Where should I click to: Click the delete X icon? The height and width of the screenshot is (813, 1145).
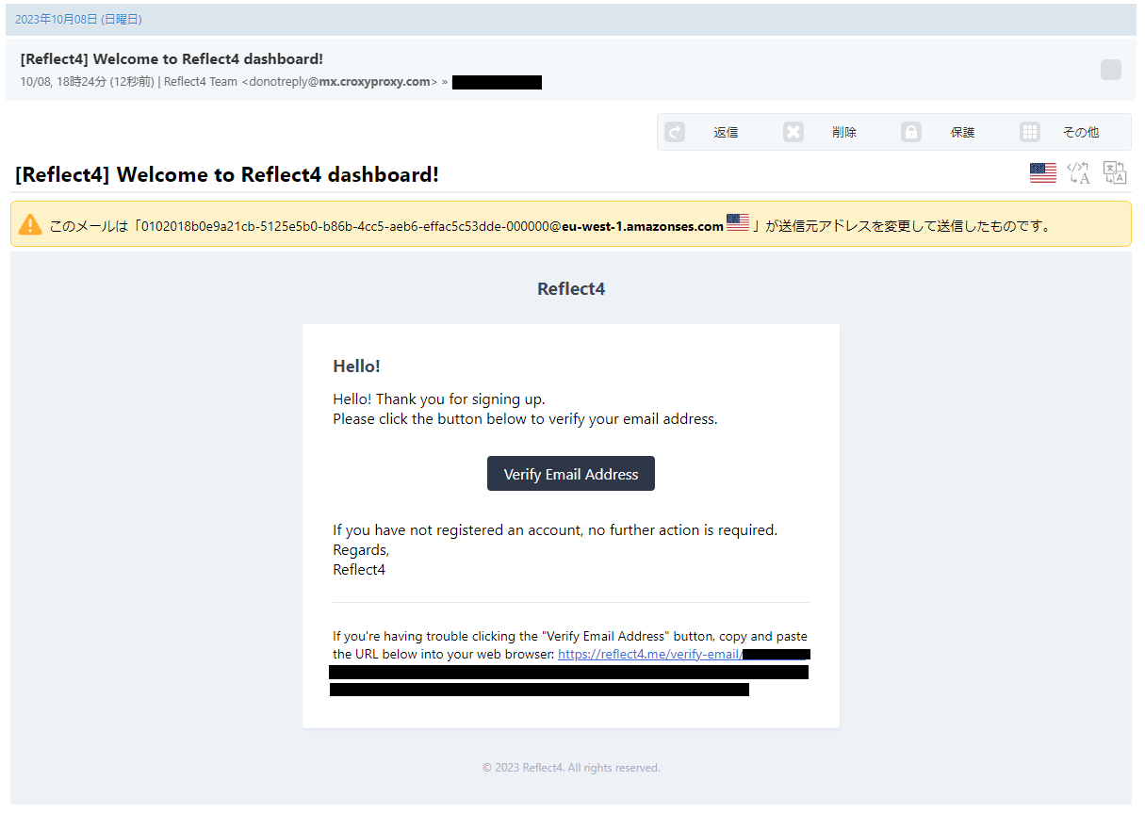pyautogui.click(x=793, y=133)
